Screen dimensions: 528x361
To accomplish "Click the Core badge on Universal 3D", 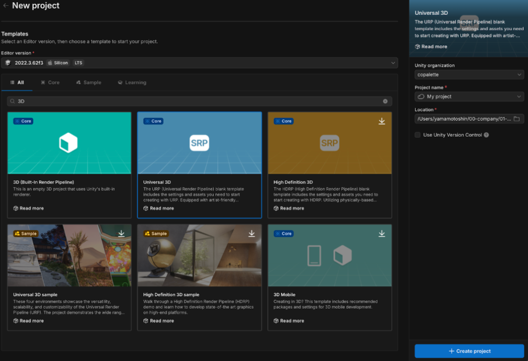I will tap(153, 121).
